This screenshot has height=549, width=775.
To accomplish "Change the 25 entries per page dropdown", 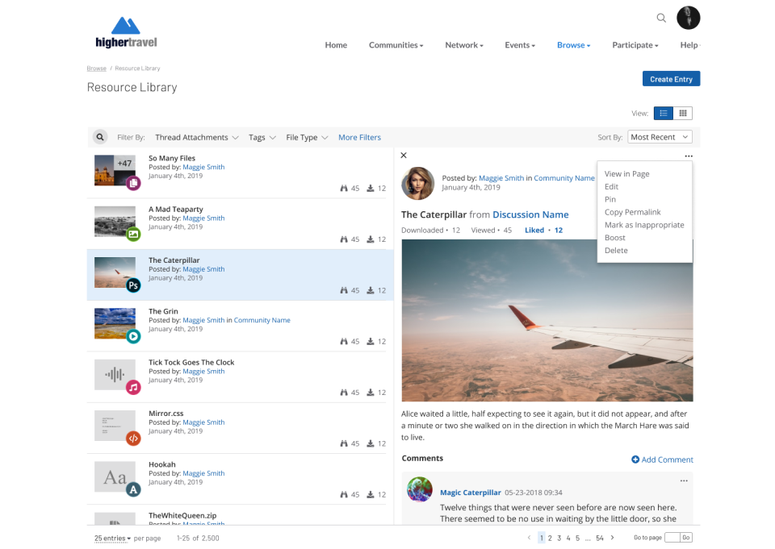I will [113, 539].
